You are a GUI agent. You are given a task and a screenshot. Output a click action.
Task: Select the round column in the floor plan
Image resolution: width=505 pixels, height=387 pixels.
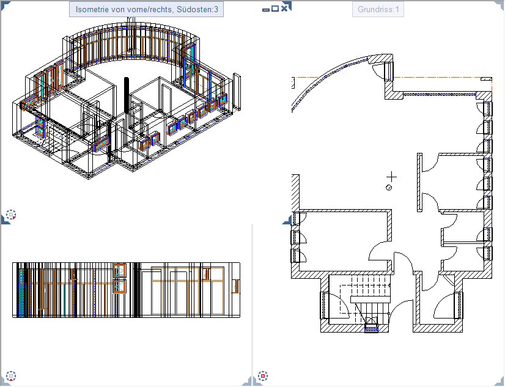(x=389, y=188)
